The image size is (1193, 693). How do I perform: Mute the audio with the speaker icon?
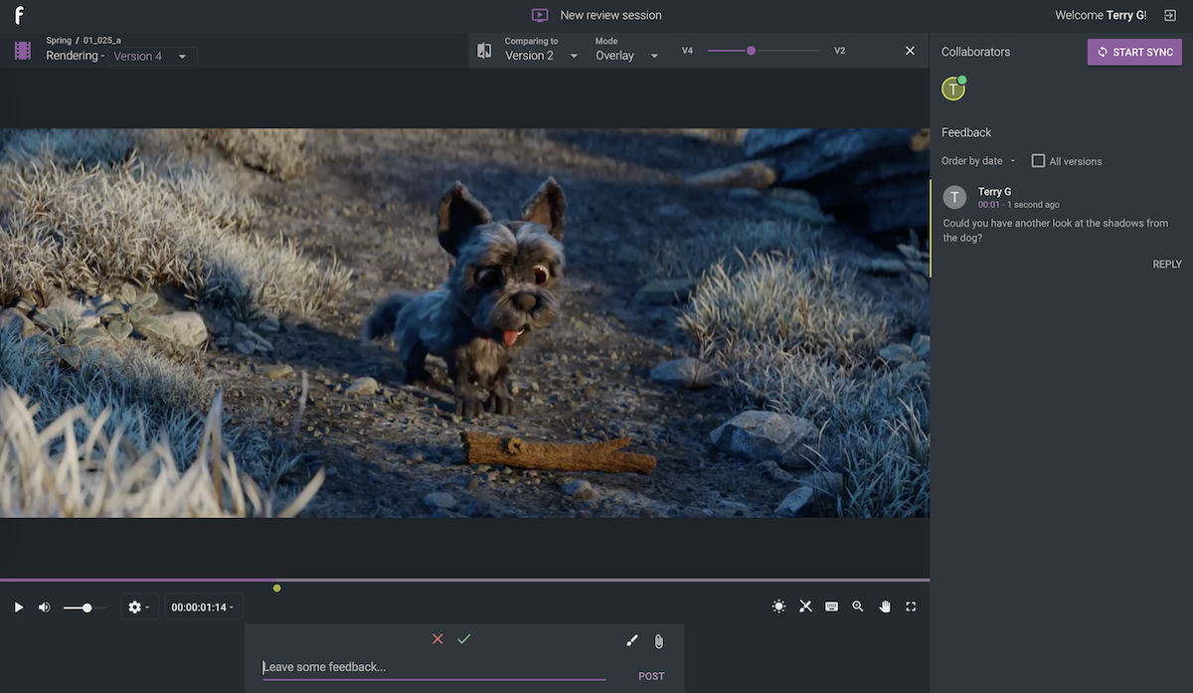coord(45,606)
